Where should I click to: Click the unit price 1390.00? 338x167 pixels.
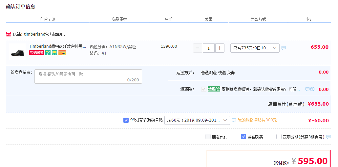169,46
